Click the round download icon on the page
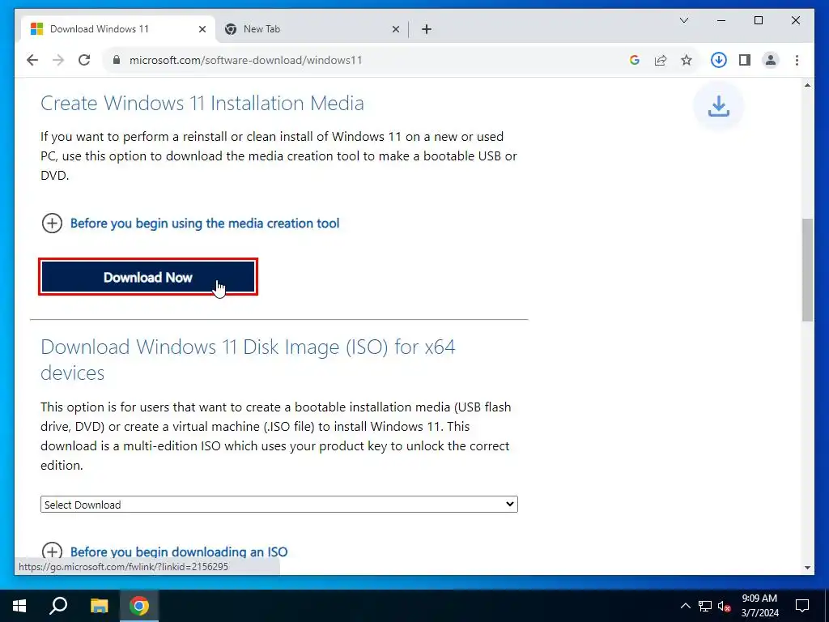Image resolution: width=829 pixels, height=622 pixels. click(719, 106)
